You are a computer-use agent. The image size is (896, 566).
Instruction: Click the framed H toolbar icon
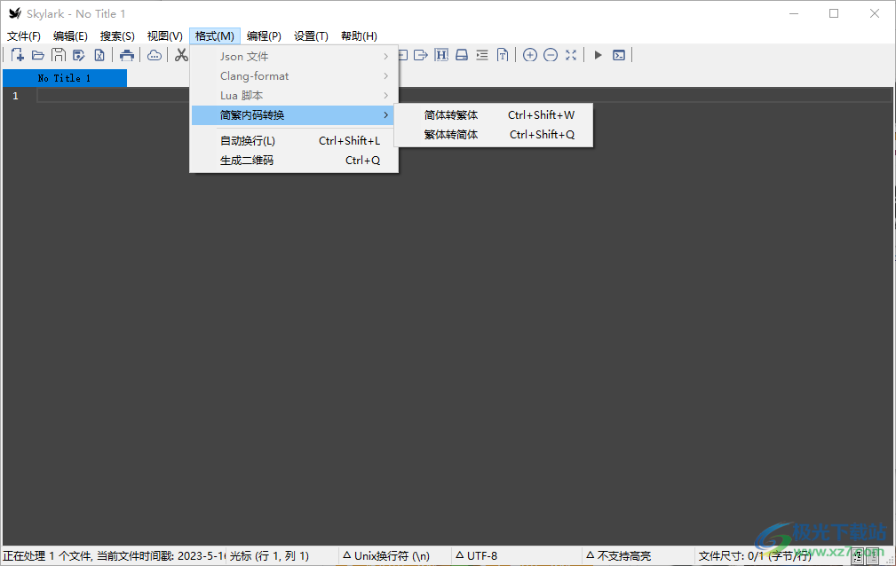coord(441,55)
